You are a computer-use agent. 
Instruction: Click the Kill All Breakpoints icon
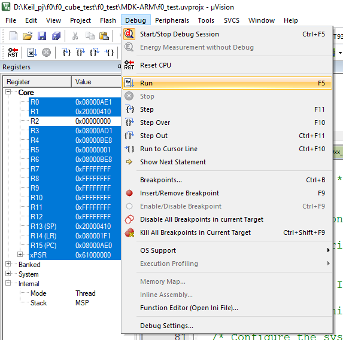[x=129, y=232]
